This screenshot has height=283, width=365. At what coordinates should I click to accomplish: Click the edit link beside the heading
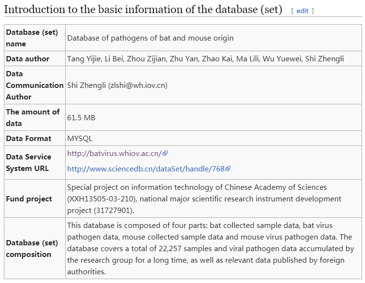click(x=302, y=11)
